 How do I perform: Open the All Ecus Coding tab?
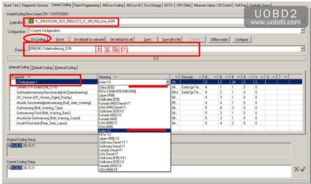(113, 5)
